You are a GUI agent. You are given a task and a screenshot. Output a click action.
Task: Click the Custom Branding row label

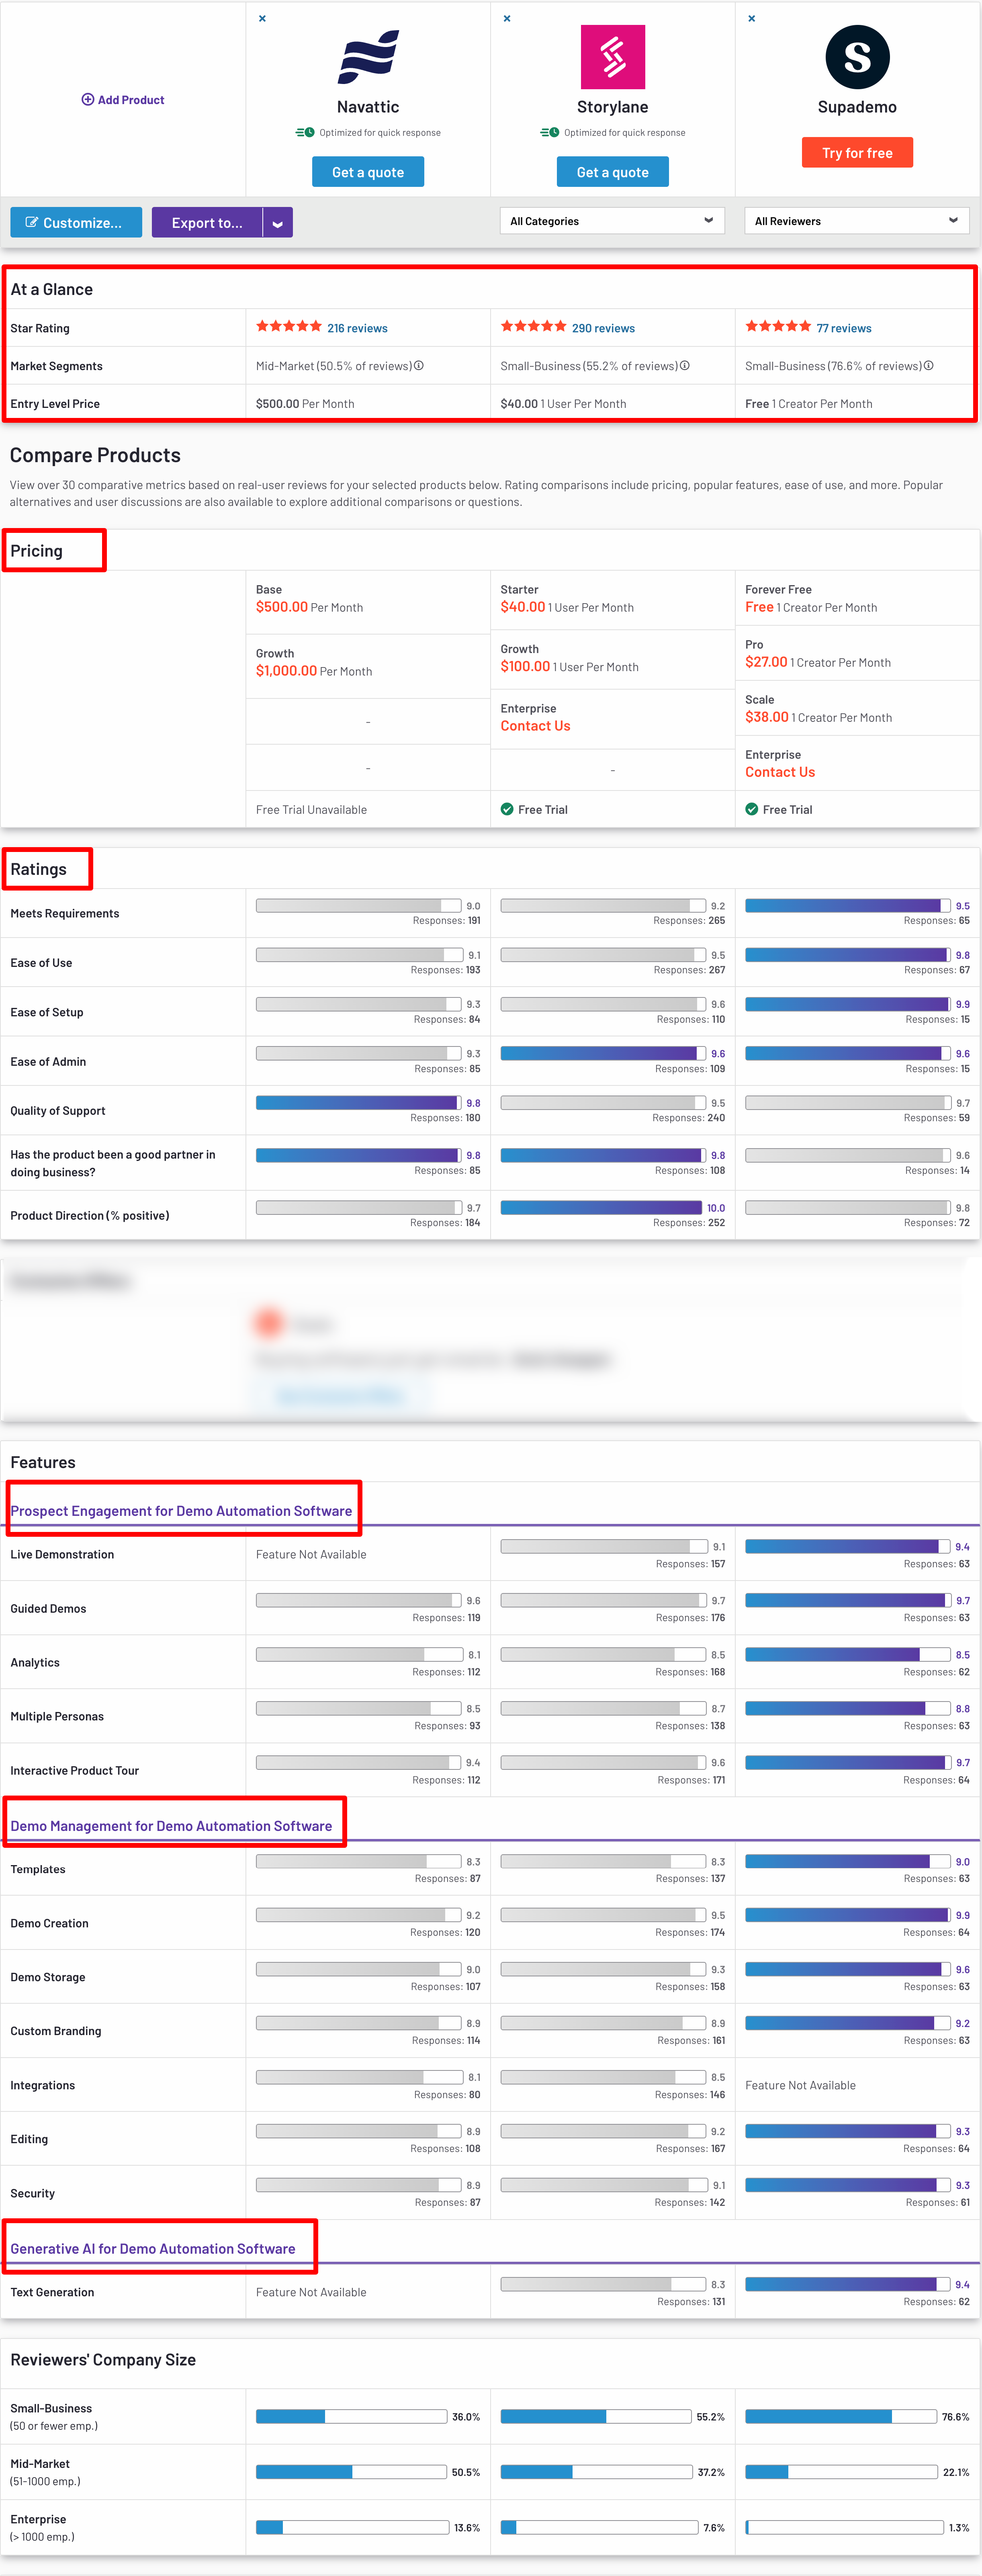pyautogui.click(x=56, y=2031)
